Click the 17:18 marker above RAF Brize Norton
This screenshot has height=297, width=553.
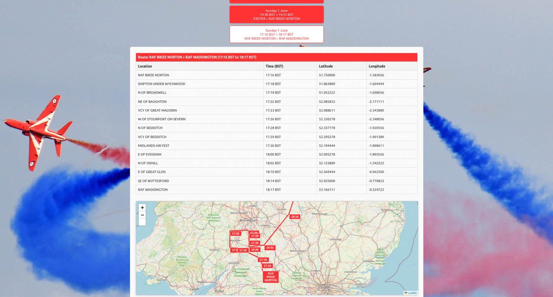pyautogui.click(x=267, y=265)
